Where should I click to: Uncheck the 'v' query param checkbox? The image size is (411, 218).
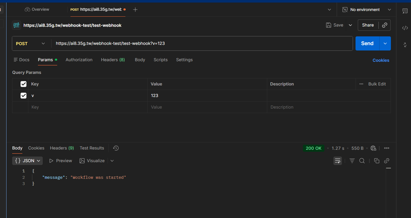coord(23,96)
